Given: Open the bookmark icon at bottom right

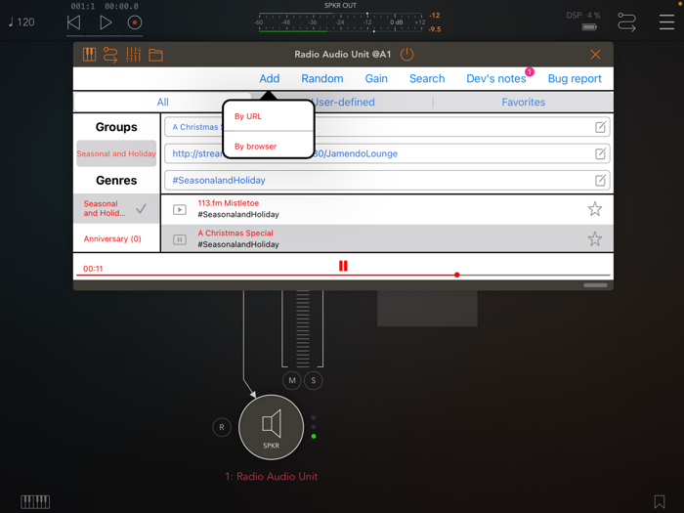Looking at the screenshot, I should (x=660, y=501).
